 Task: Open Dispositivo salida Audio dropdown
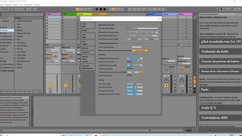tap(143, 36)
